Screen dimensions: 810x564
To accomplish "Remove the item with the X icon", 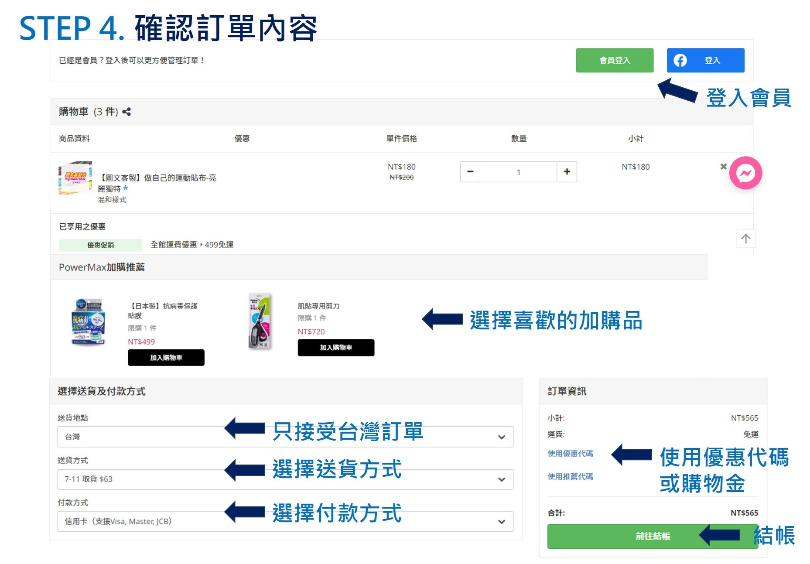I will (x=723, y=167).
